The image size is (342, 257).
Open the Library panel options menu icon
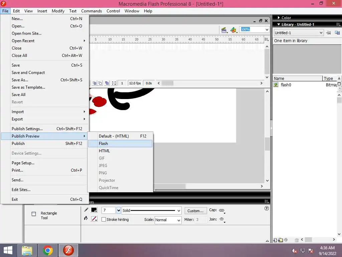pyautogui.click(x=338, y=24)
